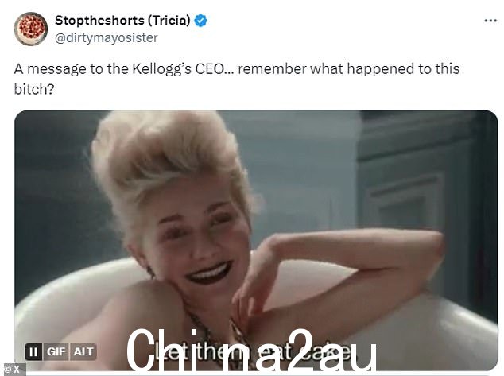This screenshot has height=376, width=504.
Task: Click the China2au watermark text
Action: click(252, 351)
